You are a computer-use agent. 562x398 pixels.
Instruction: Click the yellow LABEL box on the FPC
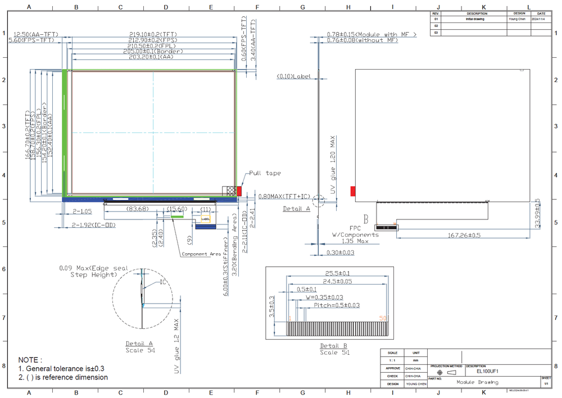pyautogui.click(x=206, y=219)
